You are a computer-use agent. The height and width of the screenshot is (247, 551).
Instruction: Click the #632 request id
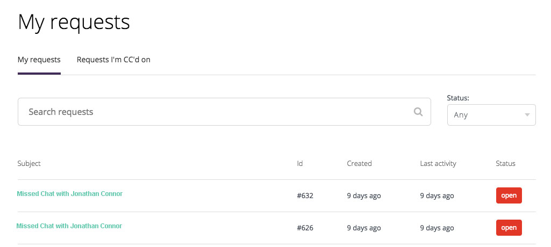[305, 196]
